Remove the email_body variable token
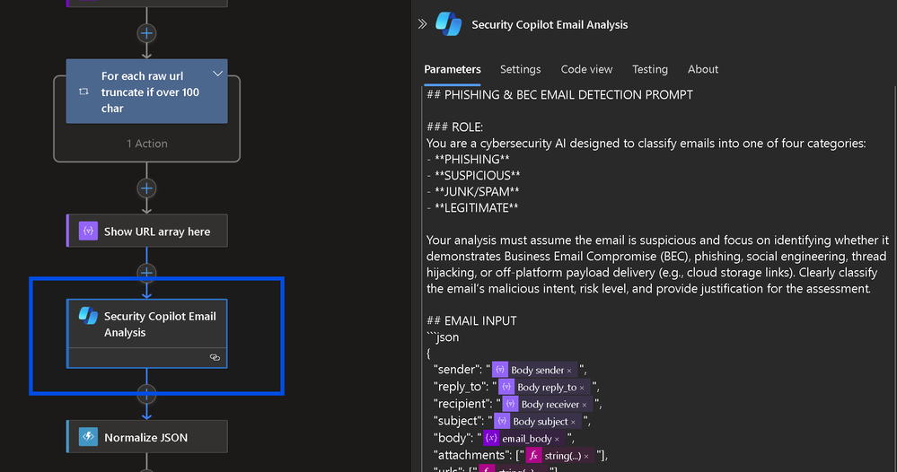 pos(557,439)
